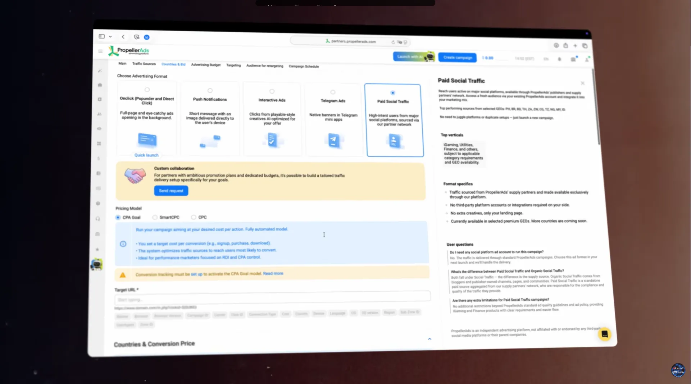Open the eye icon in the left sidebar
This screenshot has height=384, width=691.
click(99, 129)
